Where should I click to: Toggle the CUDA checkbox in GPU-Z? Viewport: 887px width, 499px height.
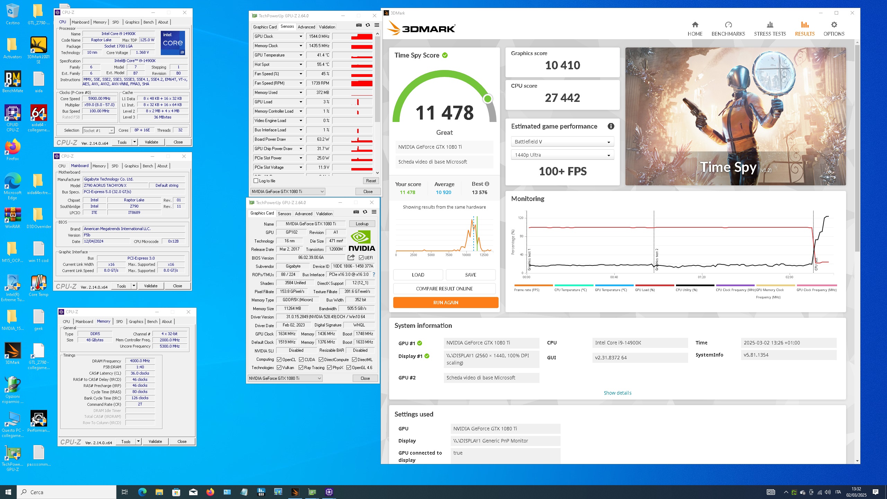pos(301,360)
